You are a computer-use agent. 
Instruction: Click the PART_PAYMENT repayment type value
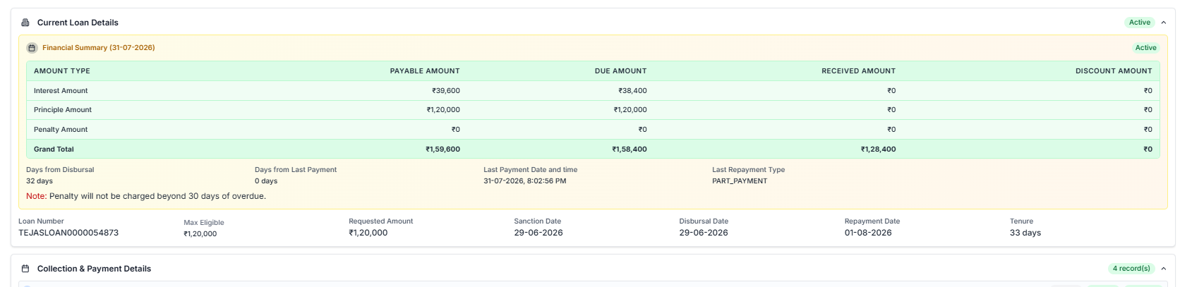pyautogui.click(x=740, y=181)
